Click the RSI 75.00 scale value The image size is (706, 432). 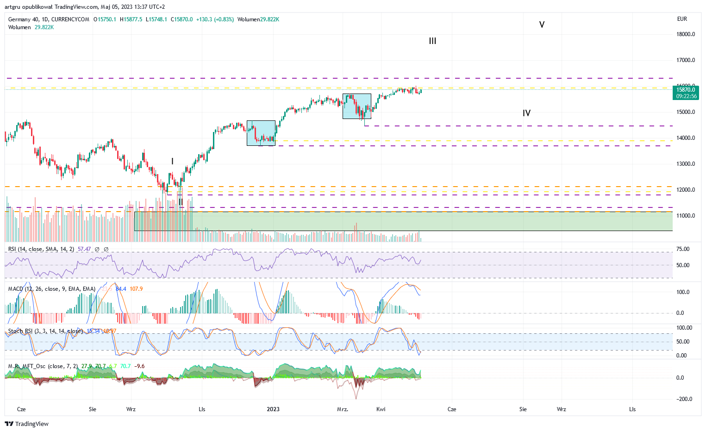click(683, 249)
